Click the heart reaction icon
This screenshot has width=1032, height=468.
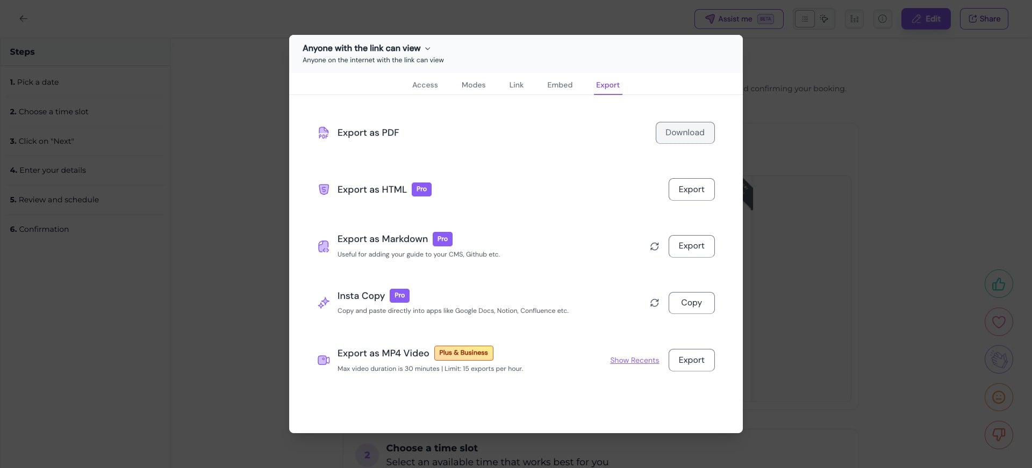tap(999, 321)
